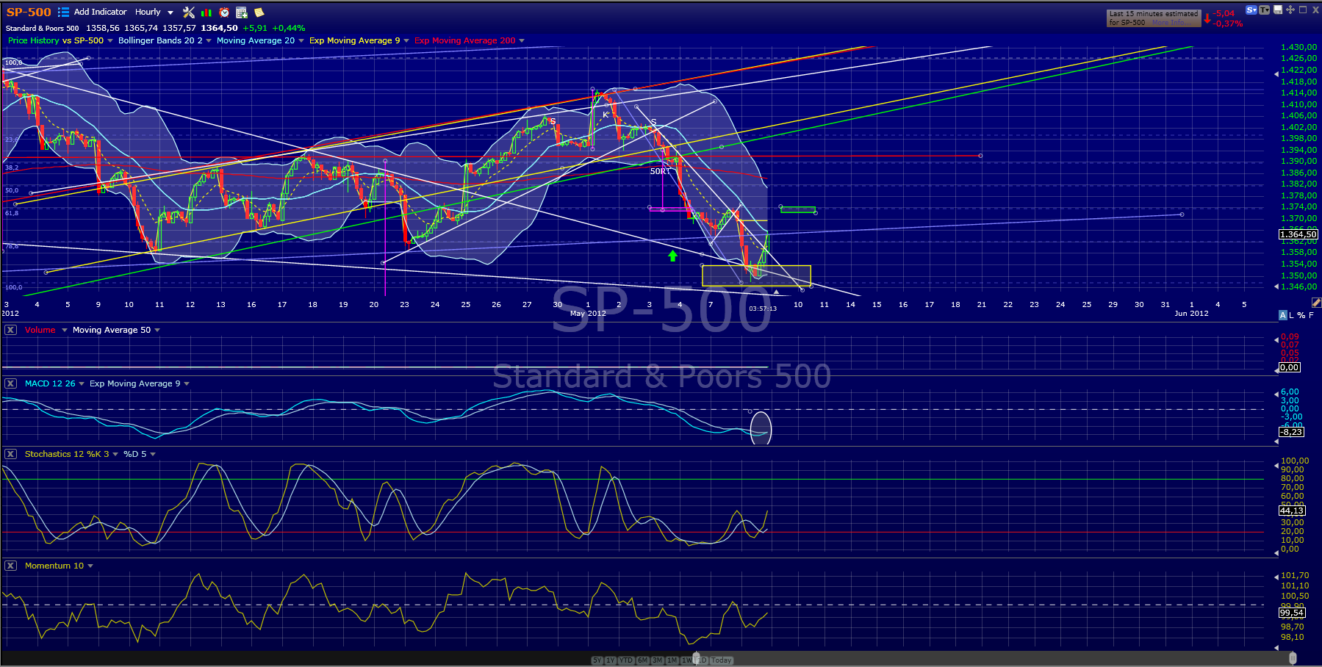The width and height of the screenshot is (1322, 667).
Task: Click the Price History vs SP-500 label
Action: pyautogui.click(x=56, y=40)
